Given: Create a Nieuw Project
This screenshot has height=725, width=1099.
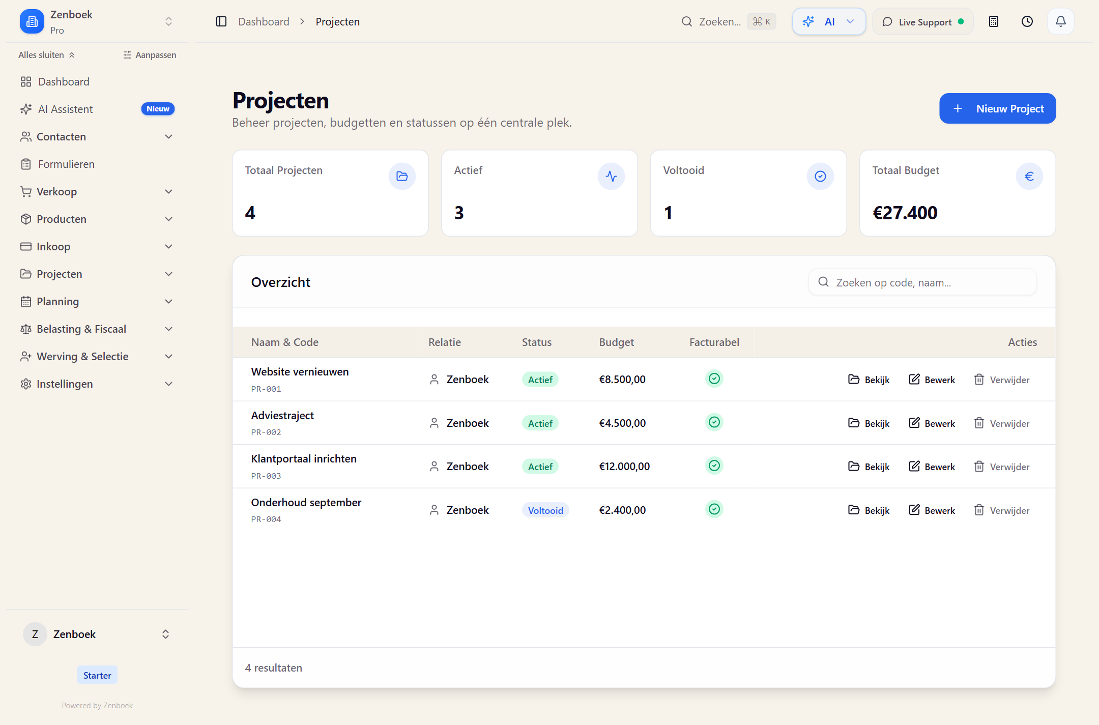Looking at the screenshot, I should [997, 108].
